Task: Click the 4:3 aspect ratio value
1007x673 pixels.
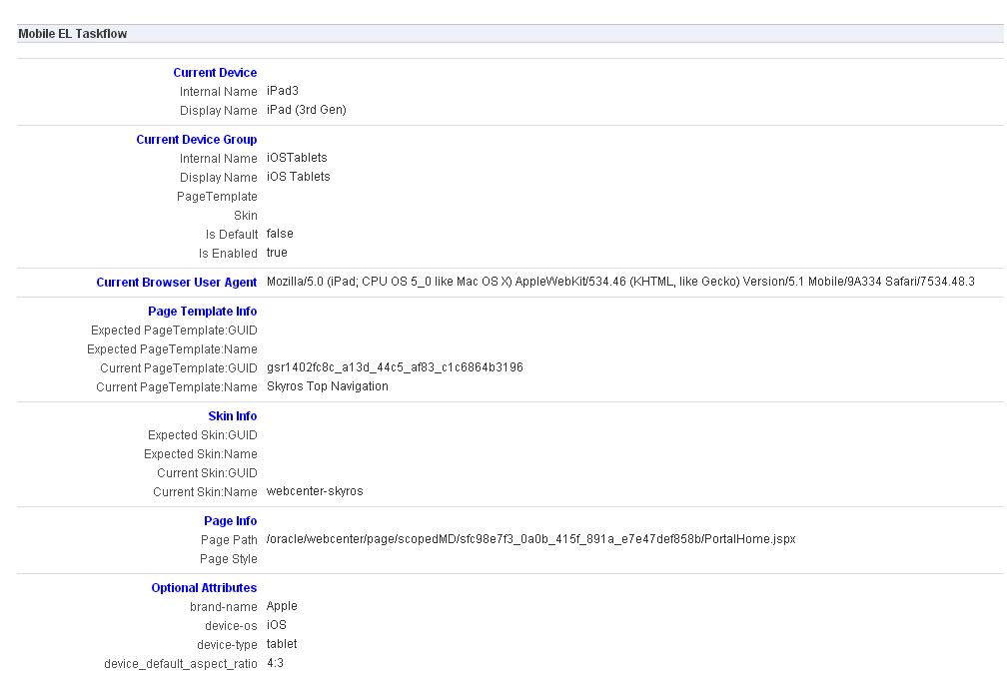Action: (275, 663)
